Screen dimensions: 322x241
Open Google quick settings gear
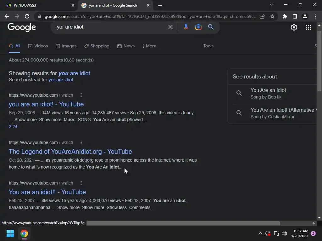click(x=294, y=27)
